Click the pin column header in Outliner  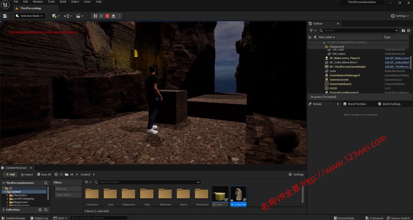click(315, 37)
